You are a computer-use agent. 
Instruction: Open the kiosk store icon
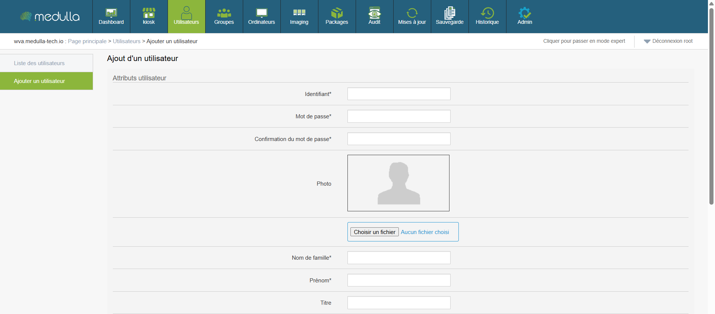(149, 13)
